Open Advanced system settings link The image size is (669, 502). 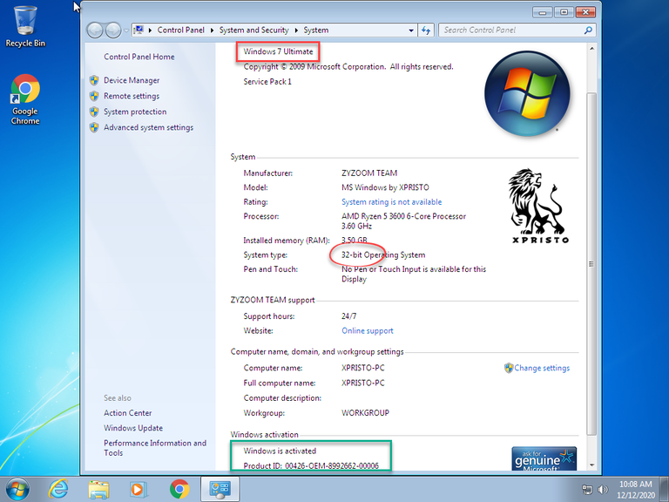click(x=148, y=127)
